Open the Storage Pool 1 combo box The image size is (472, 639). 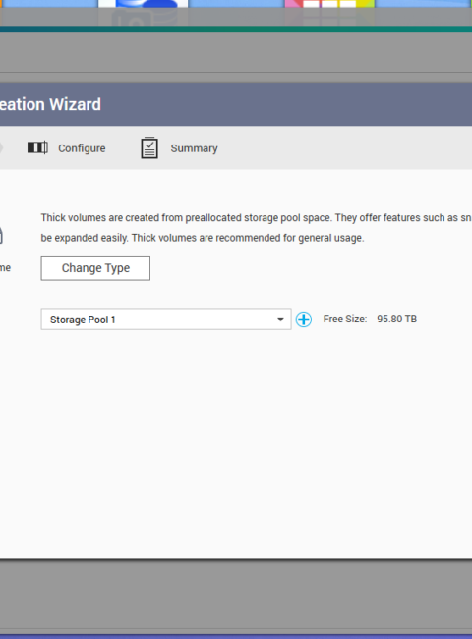click(166, 319)
